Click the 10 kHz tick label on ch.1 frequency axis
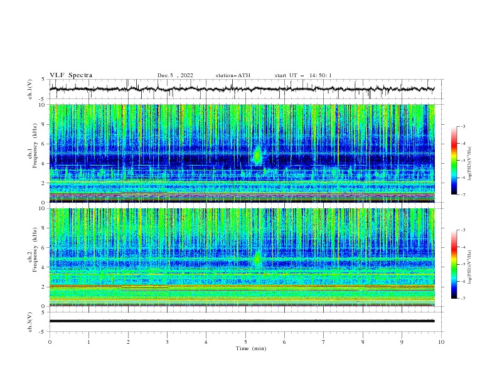The width and height of the screenshot is (497, 384). (41, 105)
